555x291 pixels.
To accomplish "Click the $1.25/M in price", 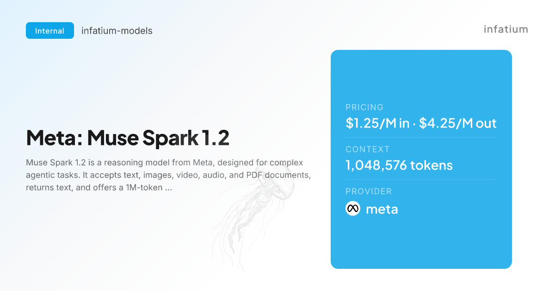I will (x=377, y=123).
